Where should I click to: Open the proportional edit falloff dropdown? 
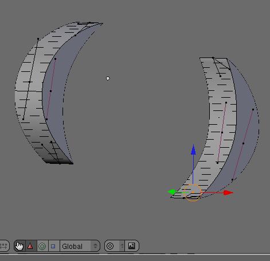pyautogui.click(x=114, y=246)
